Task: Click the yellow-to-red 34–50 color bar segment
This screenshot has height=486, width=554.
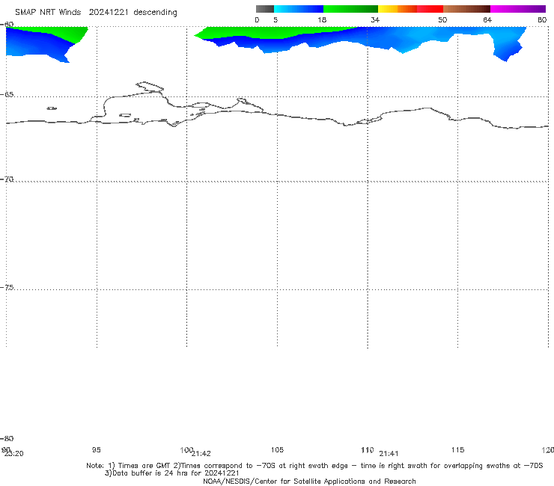Action: (x=410, y=9)
